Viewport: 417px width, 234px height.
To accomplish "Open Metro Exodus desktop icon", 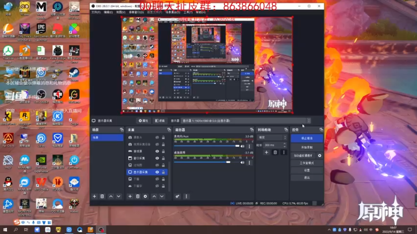I will tap(41, 10).
